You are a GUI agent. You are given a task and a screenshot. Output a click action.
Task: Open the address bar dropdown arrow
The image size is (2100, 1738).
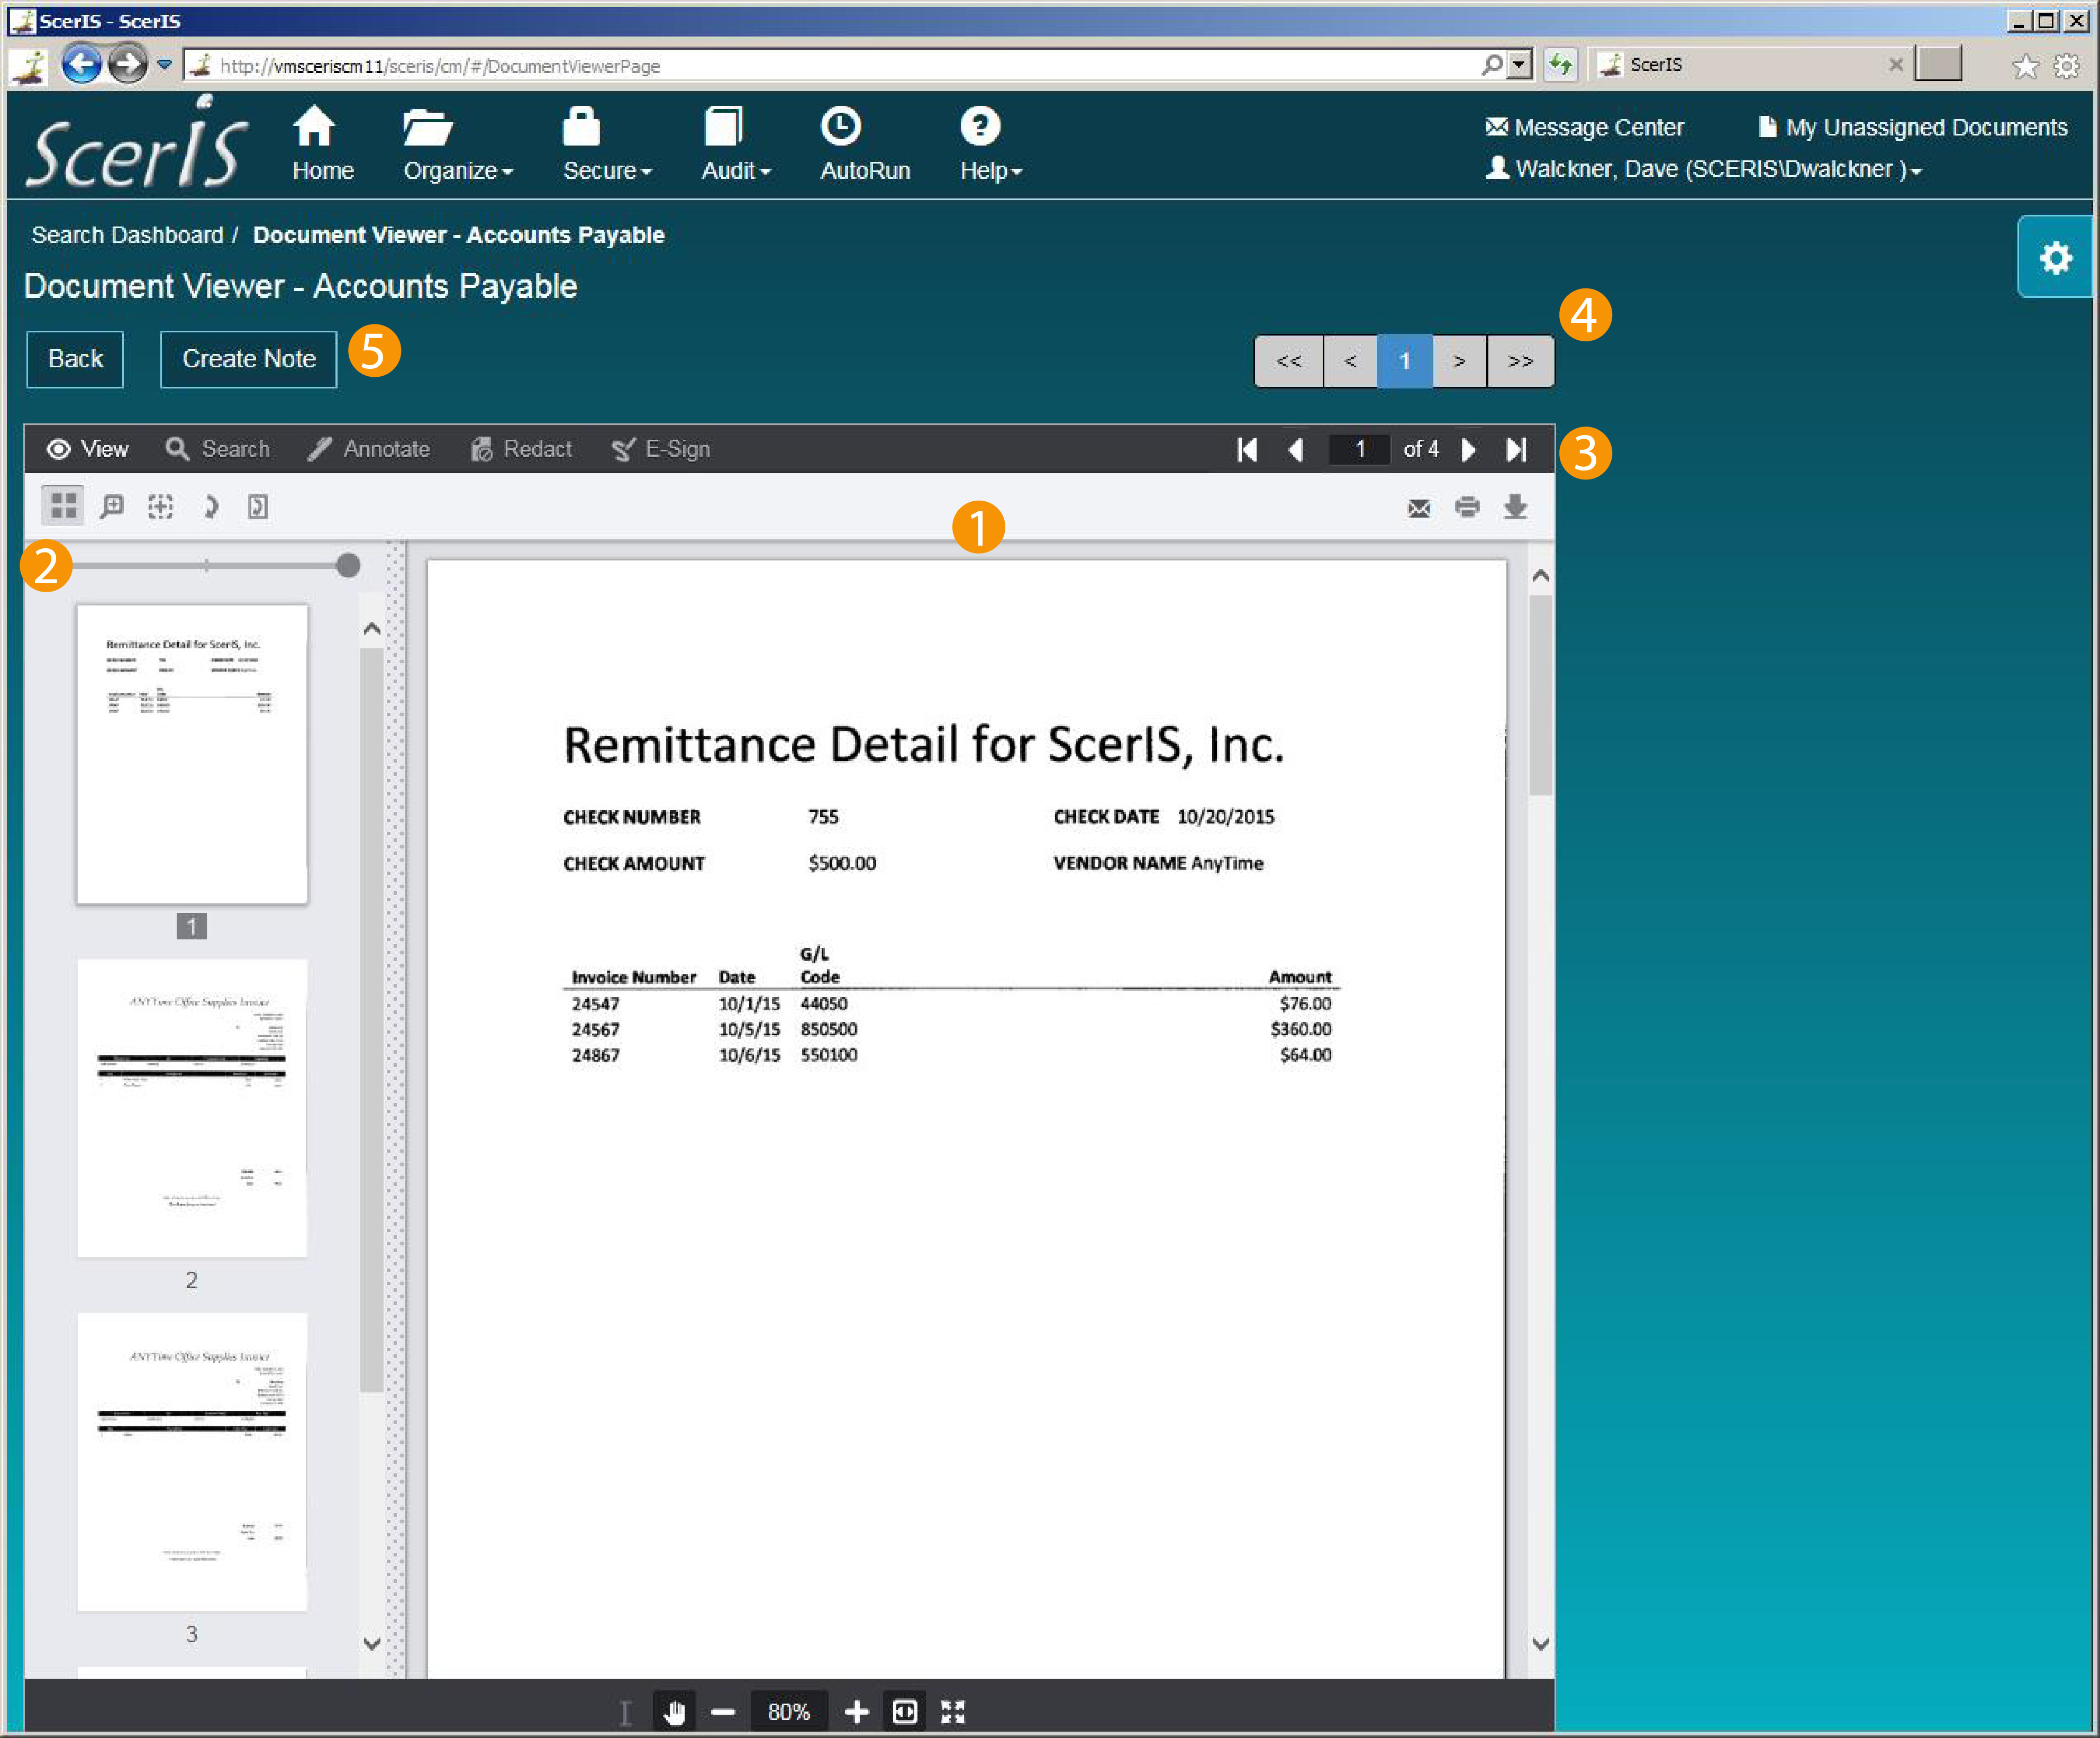pyautogui.click(x=1519, y=65)
